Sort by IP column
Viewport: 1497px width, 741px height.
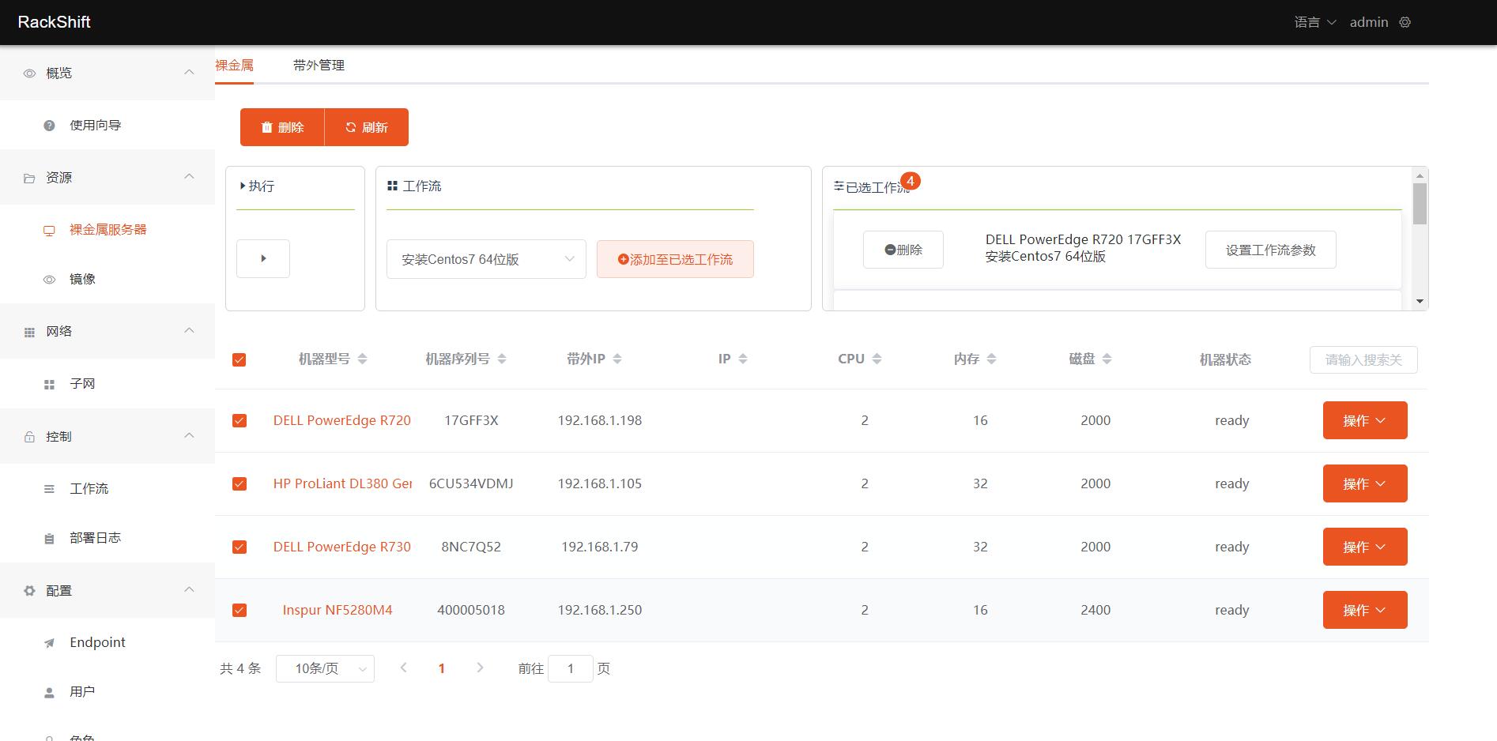(743, 359)
